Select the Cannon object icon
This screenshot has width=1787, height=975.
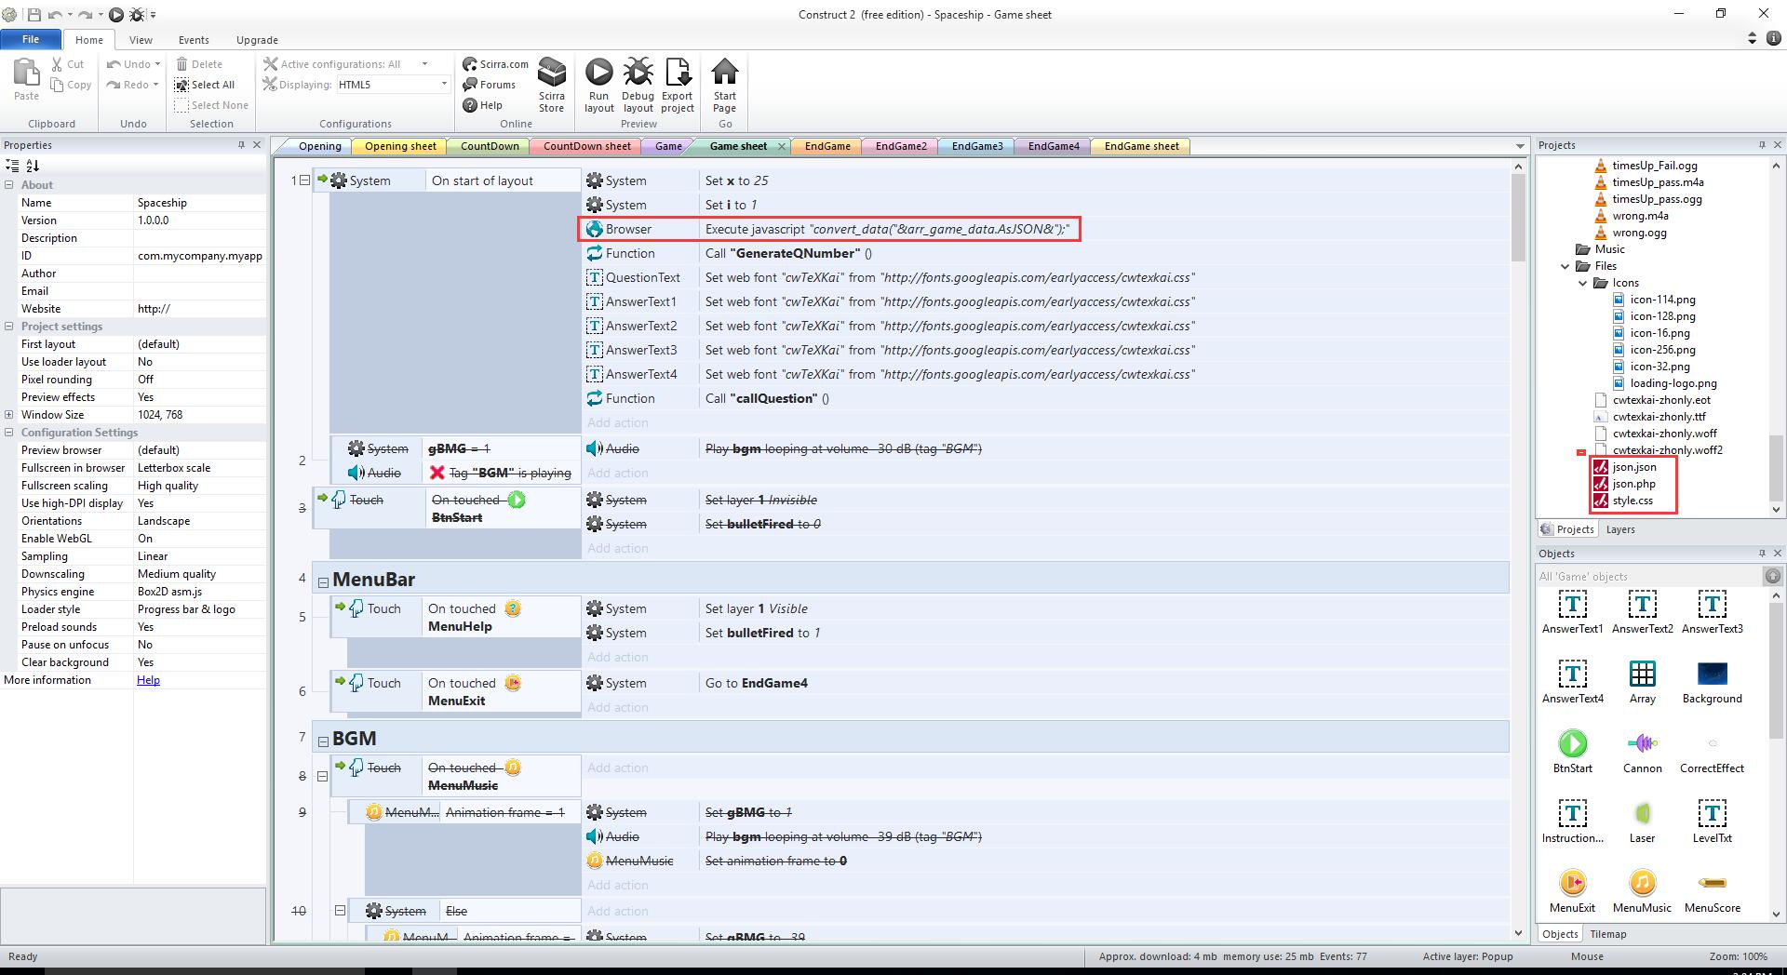coord(1643,743)
